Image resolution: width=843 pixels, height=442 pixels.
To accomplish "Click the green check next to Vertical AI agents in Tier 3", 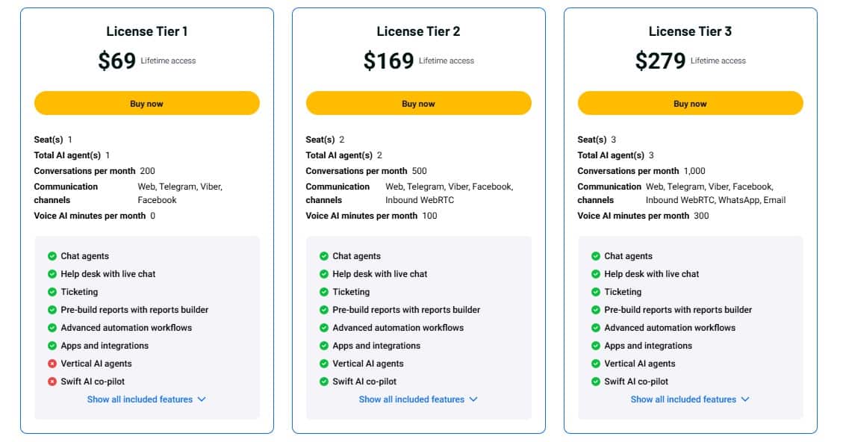I will coord(594,364).
